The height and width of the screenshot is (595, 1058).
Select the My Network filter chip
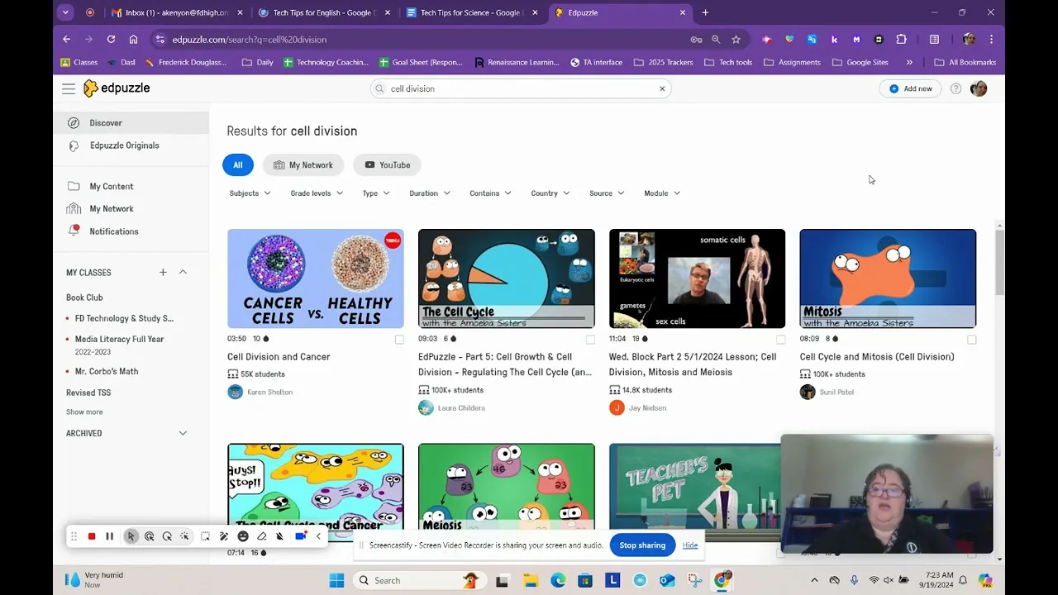[x=303, y=165]
